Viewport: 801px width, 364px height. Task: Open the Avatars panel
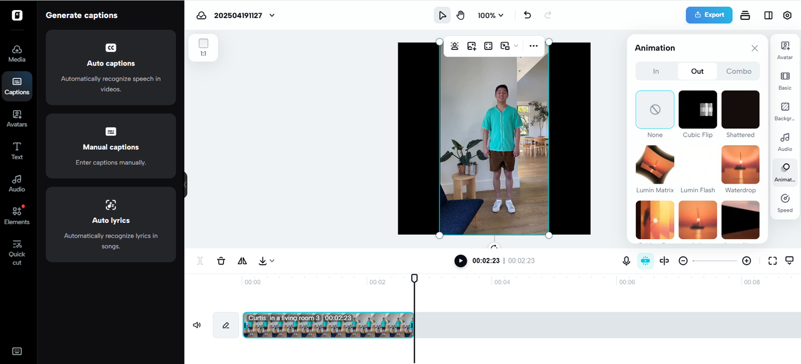pos(17,118)
